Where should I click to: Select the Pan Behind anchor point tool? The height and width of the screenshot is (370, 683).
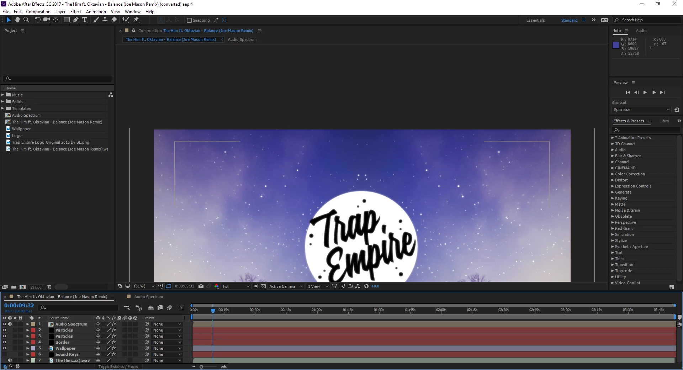[x=55, y=20]
